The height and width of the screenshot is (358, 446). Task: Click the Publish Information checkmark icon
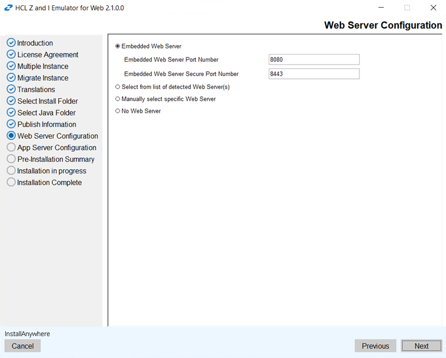11,124
